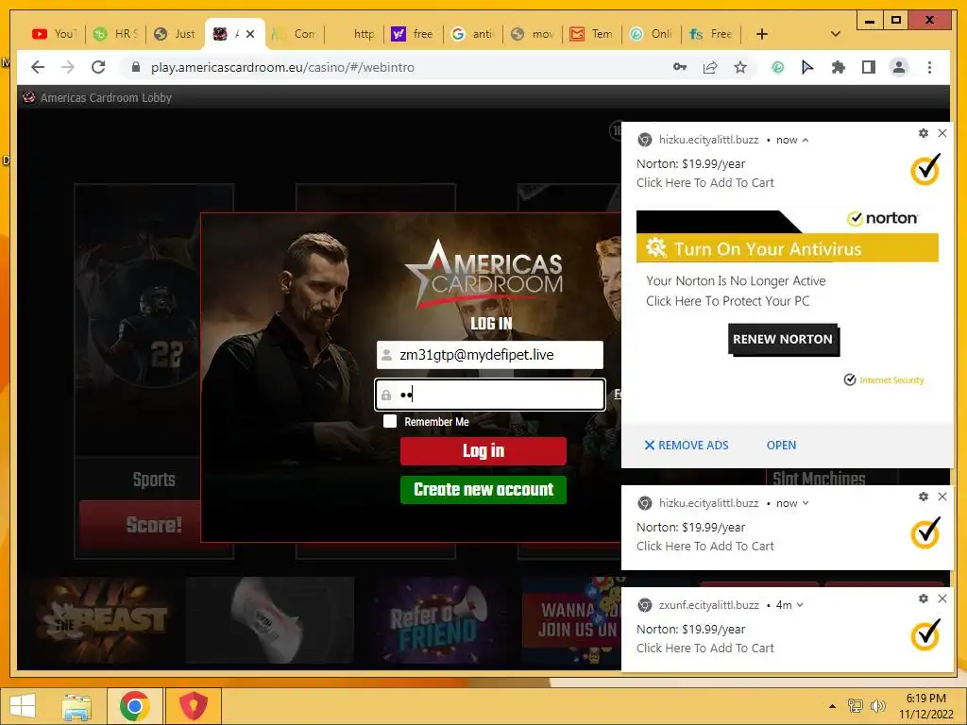The height and width of the screenshot is (725, 967).
Task: Expand the tab search dropdown
Action: (836, 34)
